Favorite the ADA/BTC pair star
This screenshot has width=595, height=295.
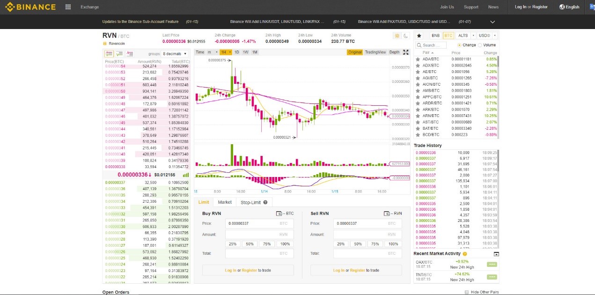pyautogui.click(x=418, y=59)
